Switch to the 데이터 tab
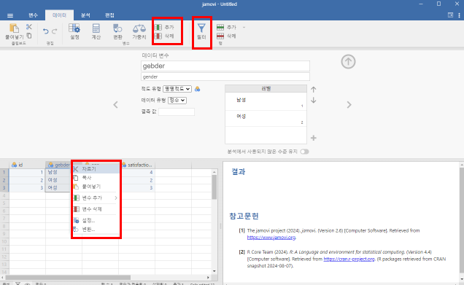Screen dimensions: 464x285 pyautogui.click(x=60, y=15)
